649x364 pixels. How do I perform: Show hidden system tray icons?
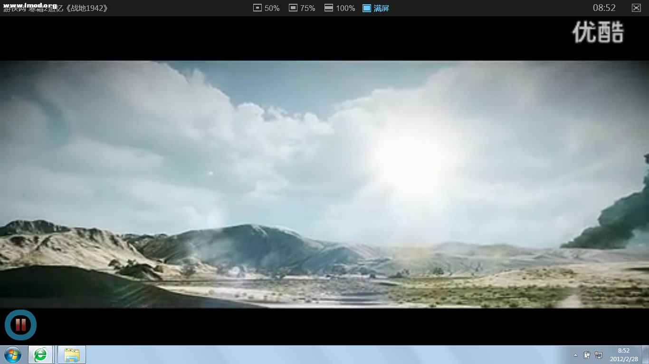coord(576,355)
